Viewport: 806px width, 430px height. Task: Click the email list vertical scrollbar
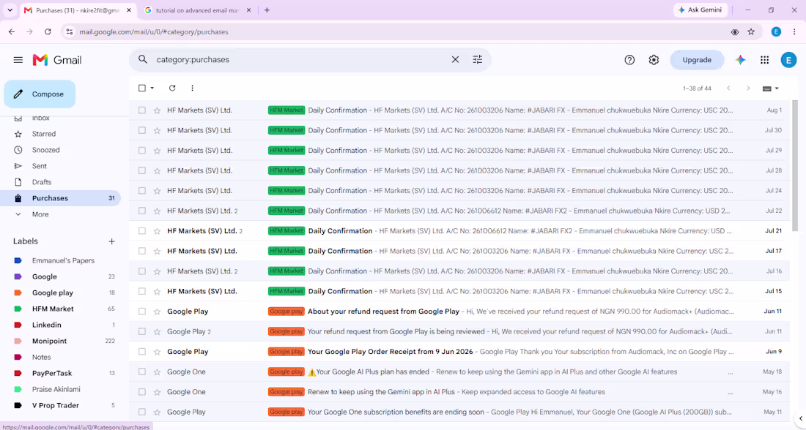(795, 166)
